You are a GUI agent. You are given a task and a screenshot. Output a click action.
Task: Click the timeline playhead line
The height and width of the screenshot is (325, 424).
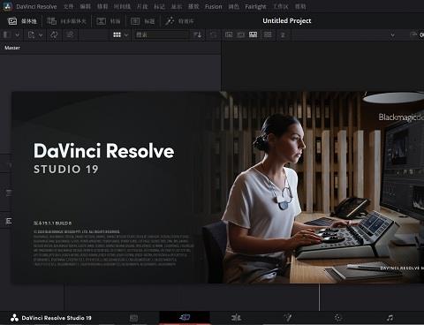(x=320, y=297)
